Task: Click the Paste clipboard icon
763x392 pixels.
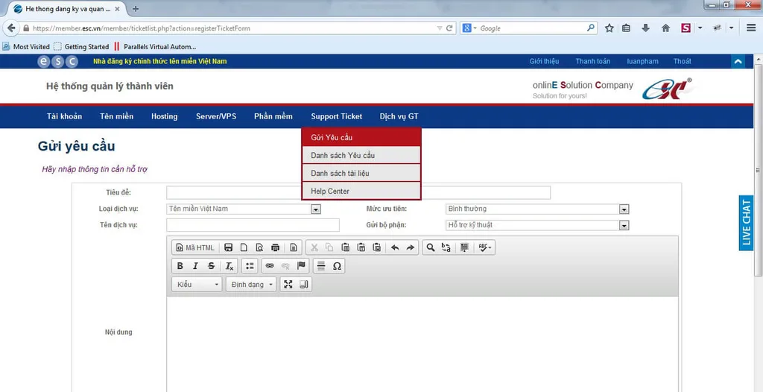Action: click(x=345, y=247)
